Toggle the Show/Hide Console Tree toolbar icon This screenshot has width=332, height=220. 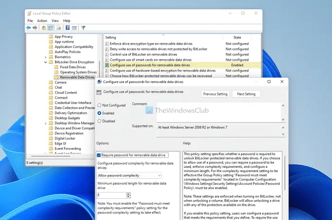[x=50, y=28]
